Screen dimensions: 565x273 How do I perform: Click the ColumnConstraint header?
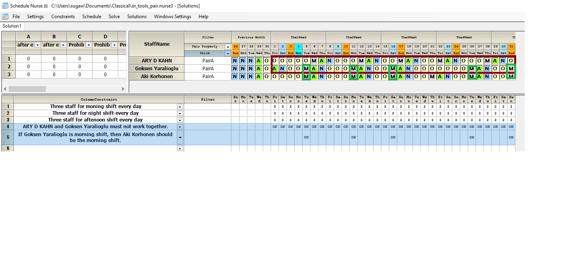[99, 99]
